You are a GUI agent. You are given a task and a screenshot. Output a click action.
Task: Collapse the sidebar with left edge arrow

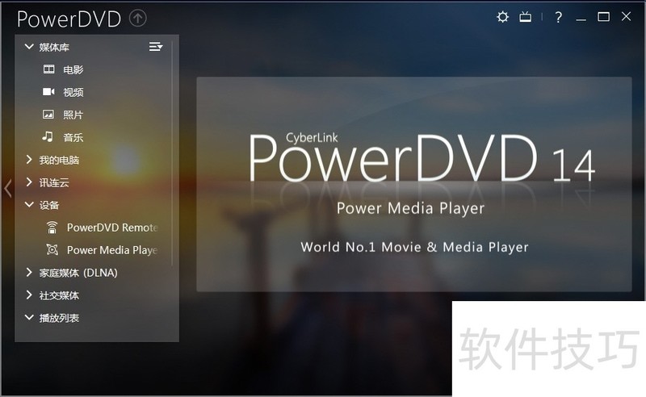coord(7,189)
